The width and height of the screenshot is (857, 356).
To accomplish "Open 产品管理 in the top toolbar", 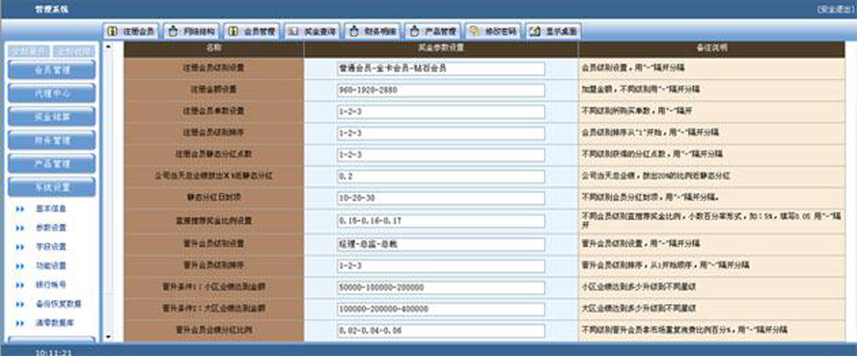I will tap(432, 31).
